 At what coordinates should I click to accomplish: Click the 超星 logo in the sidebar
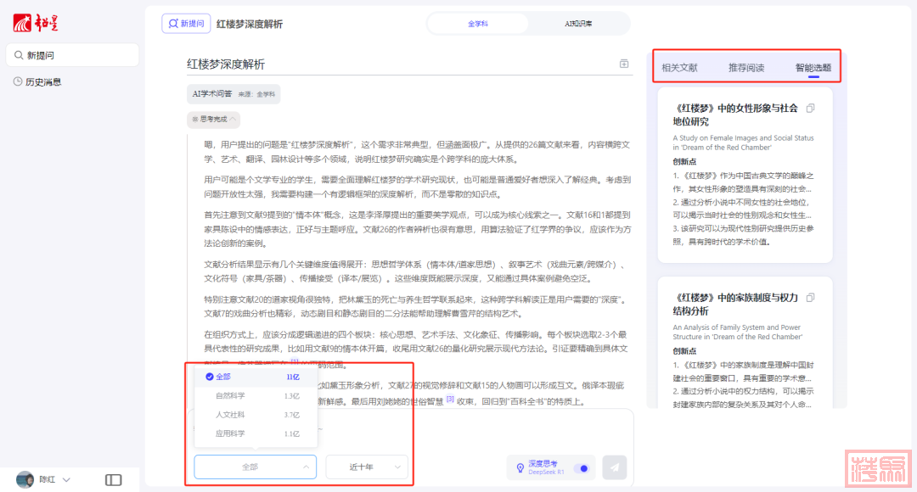point(35,22)
